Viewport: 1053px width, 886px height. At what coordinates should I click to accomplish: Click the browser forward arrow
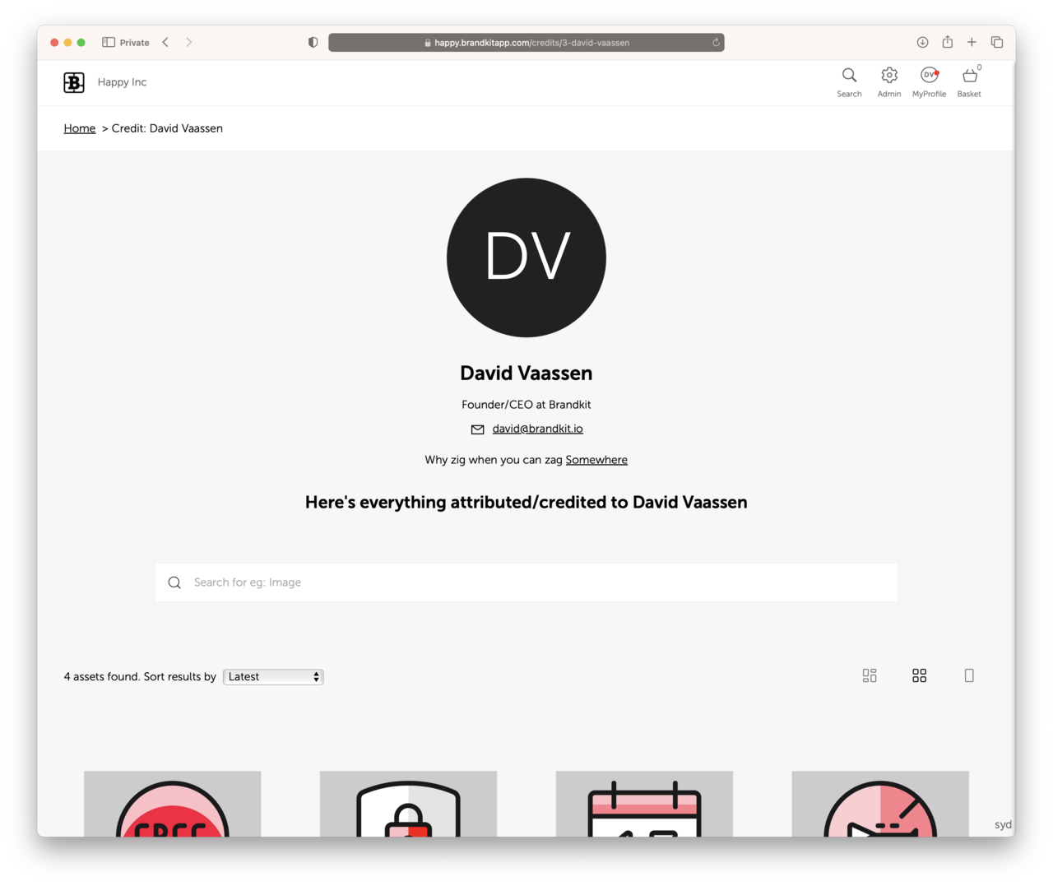(x=188, y=42)
